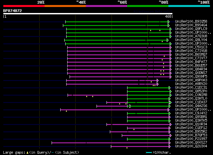Select the UniRef100_B6UD57 label
213x155 pixels.
pos(191,66)
